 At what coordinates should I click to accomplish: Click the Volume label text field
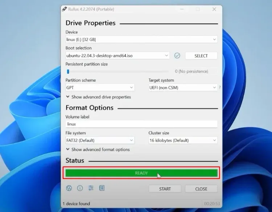click(141, 124)
